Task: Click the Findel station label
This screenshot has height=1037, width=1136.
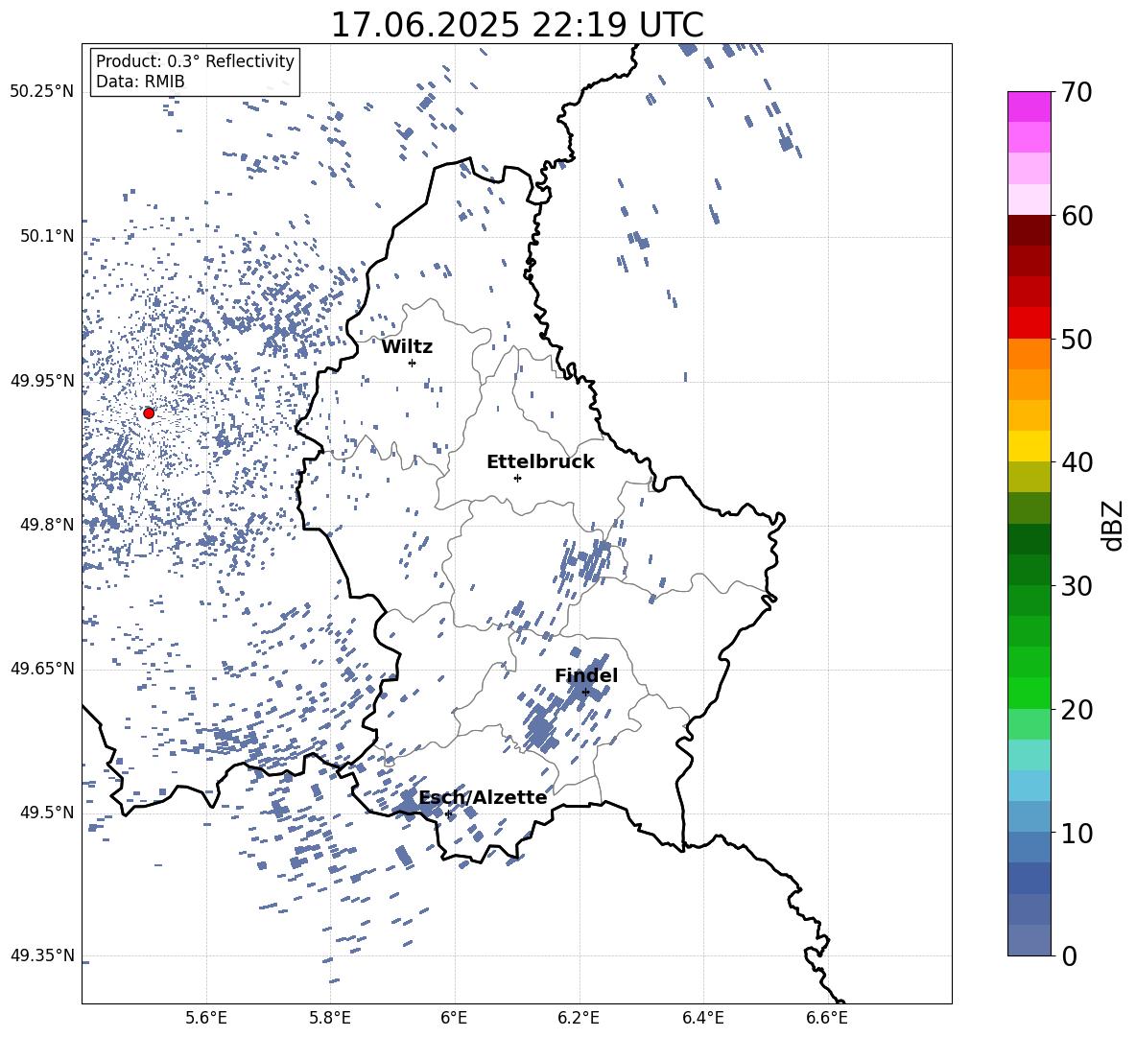Action: pyautogui.click(x=586, y=675)
